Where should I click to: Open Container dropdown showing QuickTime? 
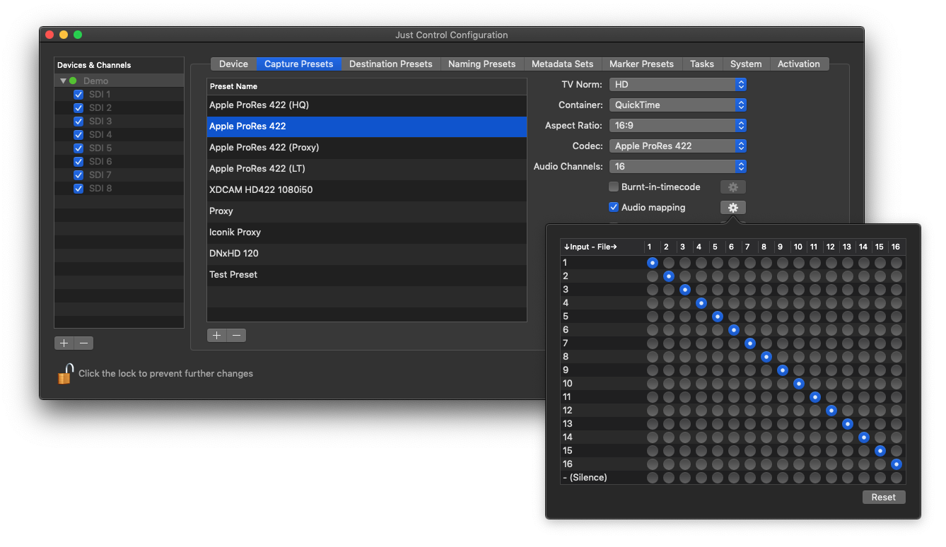pos(678,105)
